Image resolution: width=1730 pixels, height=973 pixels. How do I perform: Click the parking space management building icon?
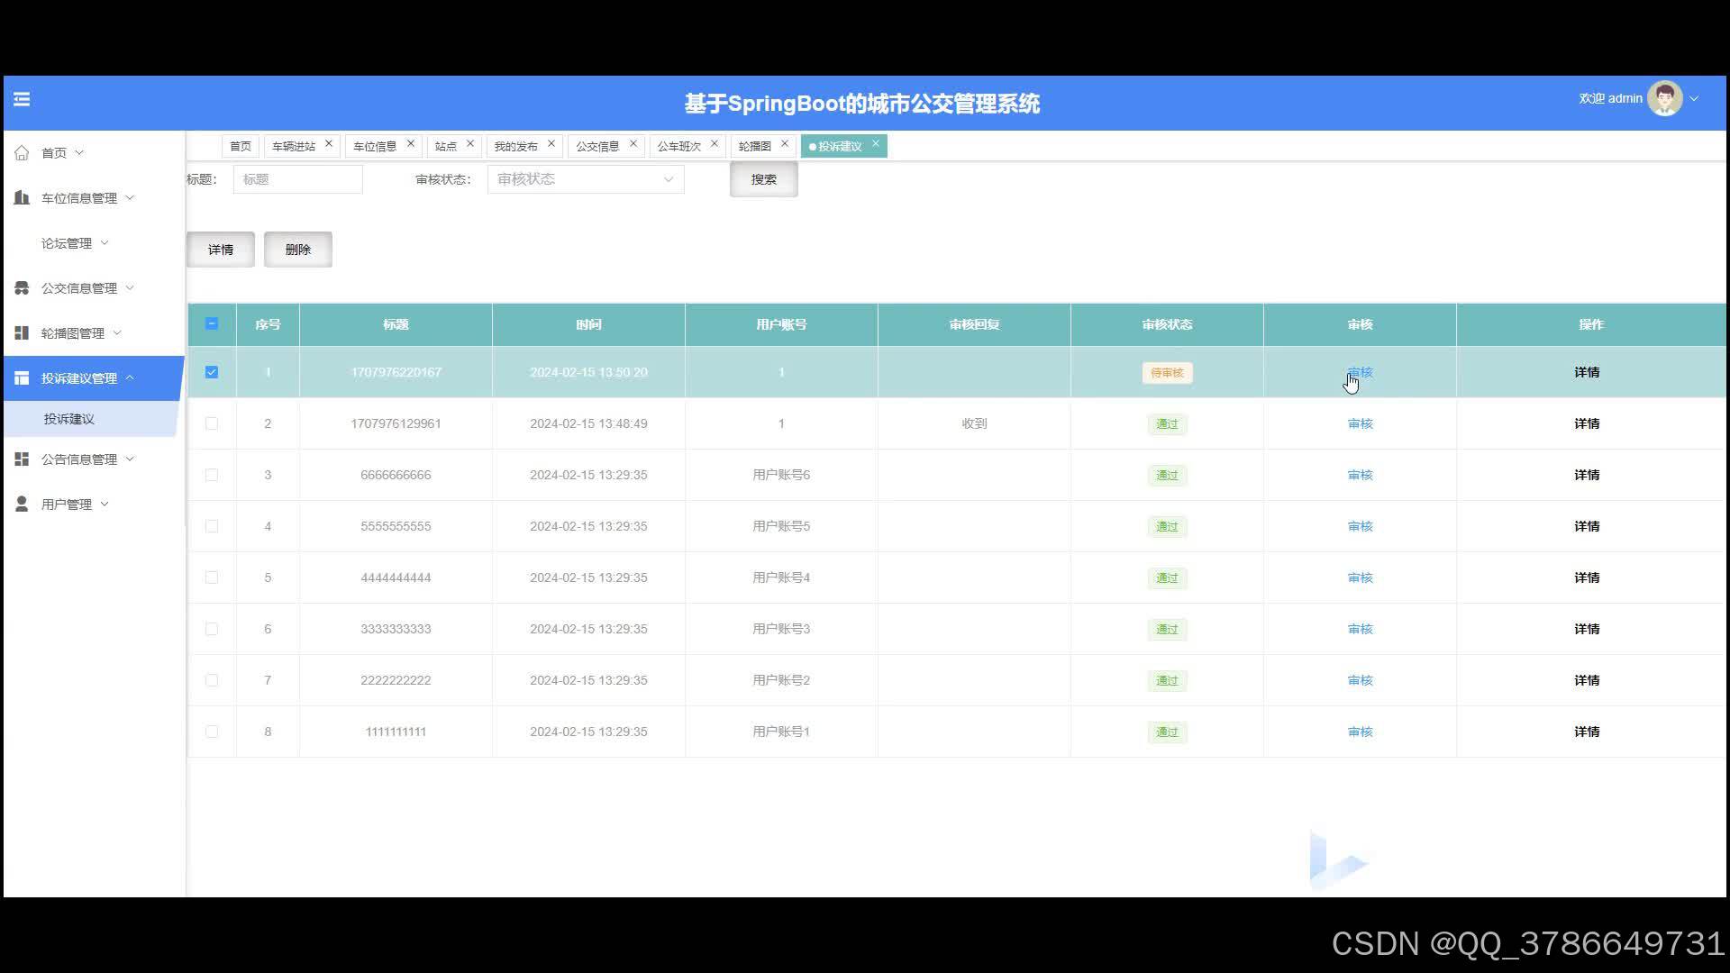coord(22,197)
